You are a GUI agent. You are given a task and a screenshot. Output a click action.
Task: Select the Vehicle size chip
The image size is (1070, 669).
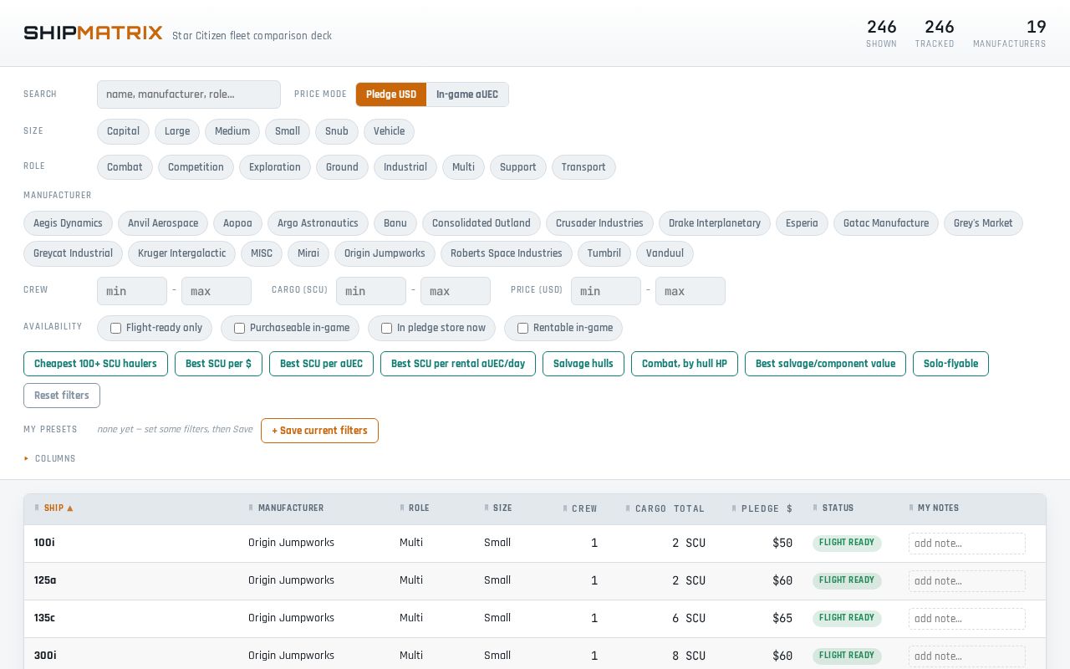point(389,131)
